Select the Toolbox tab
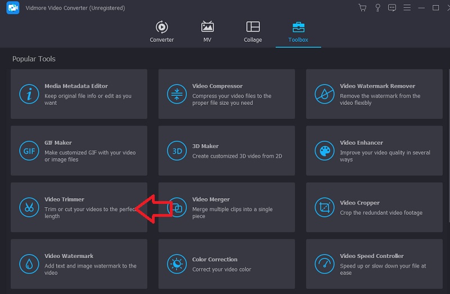The height and width of the screenshot is (294, 450). (x=298, y=32)
